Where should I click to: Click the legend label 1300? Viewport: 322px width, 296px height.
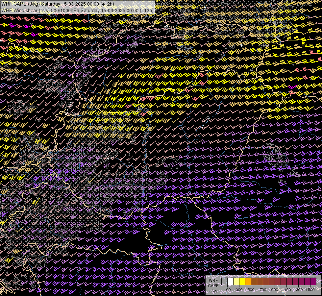tap(298, 290)
